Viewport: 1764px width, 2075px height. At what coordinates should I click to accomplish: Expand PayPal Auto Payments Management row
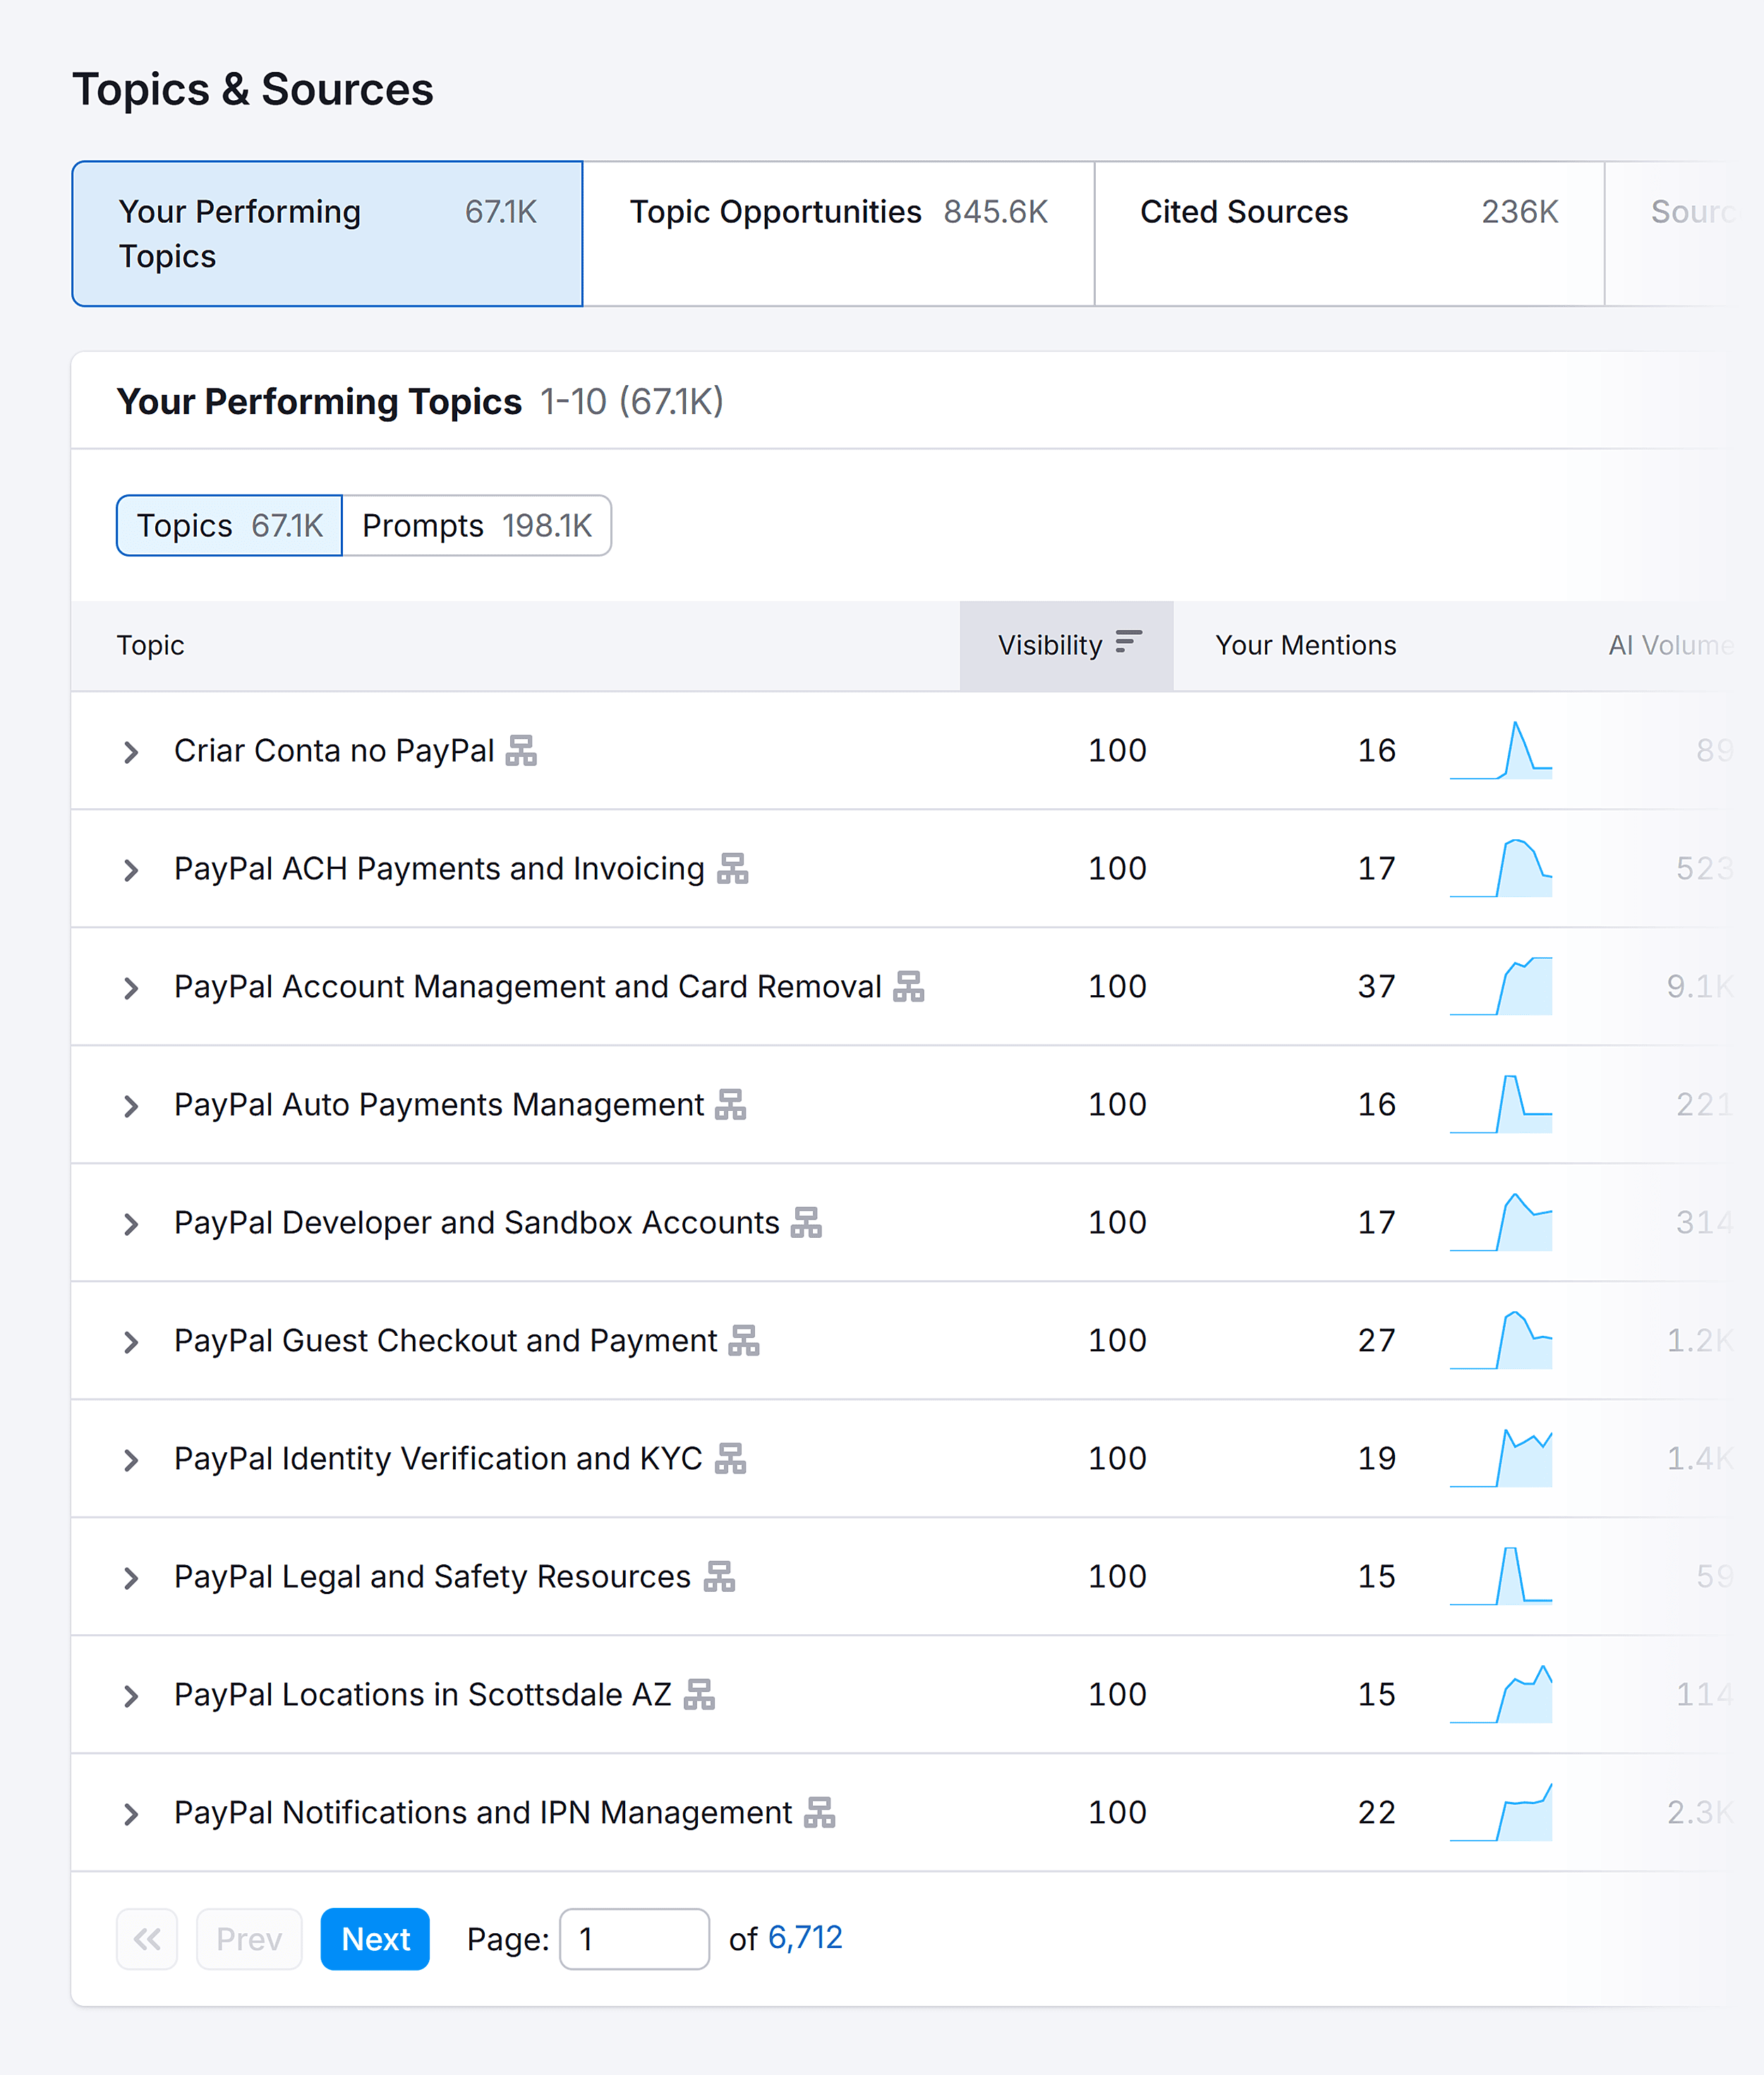pyautogui.click(x=131, y=1105)
